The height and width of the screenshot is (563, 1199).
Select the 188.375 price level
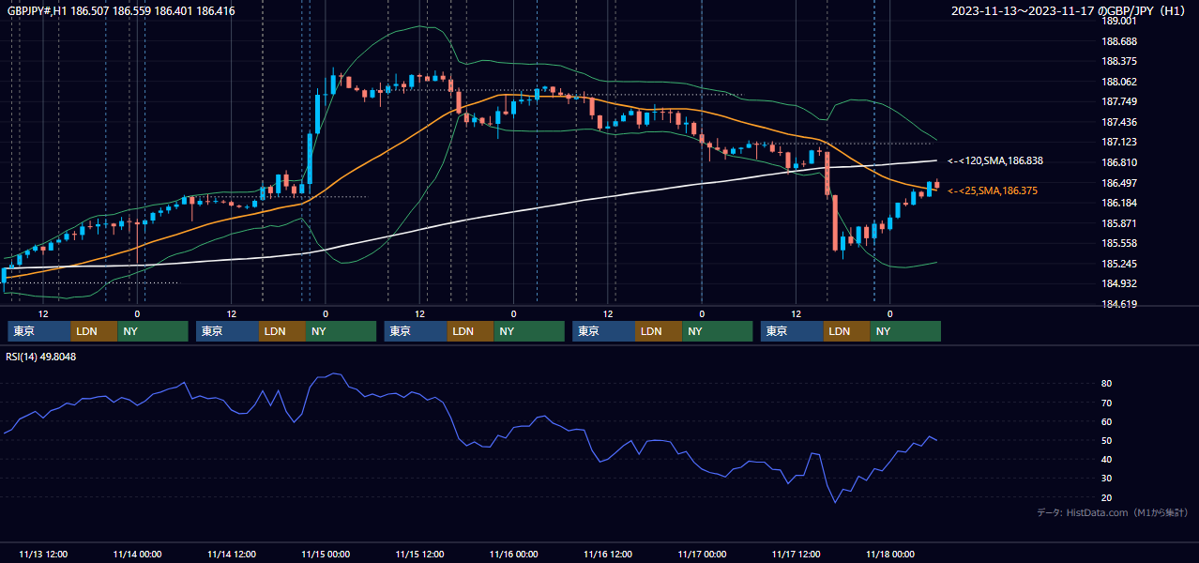click(1120, 61)
